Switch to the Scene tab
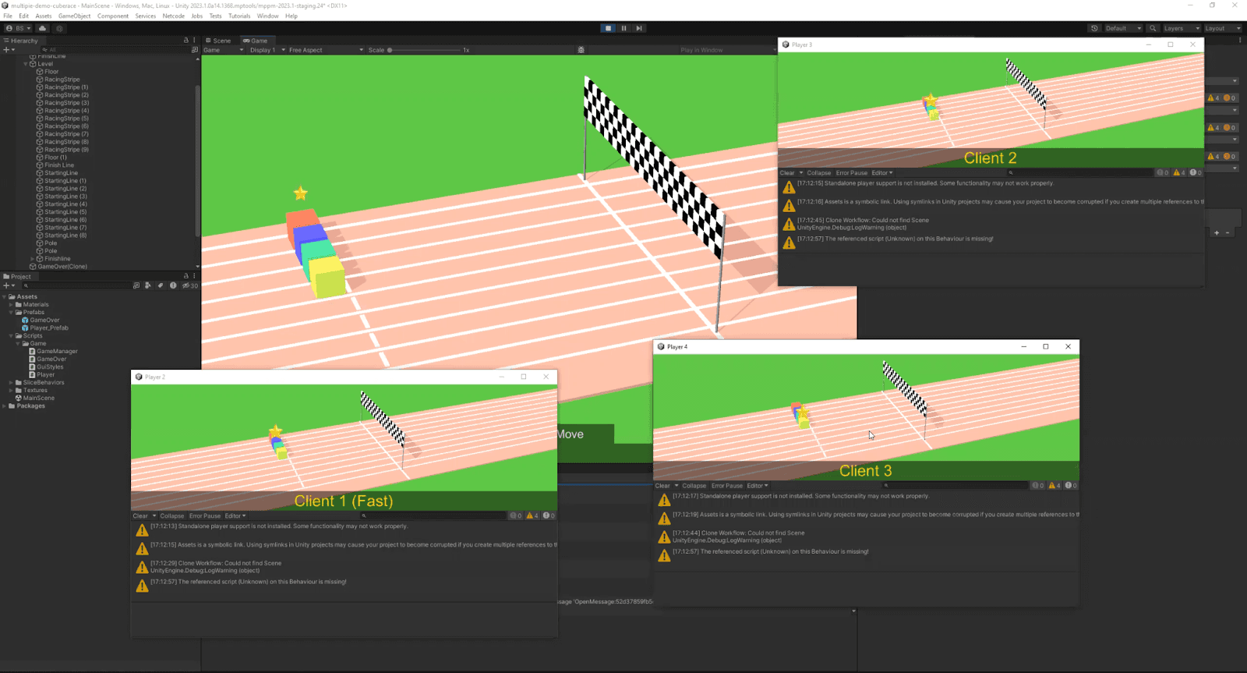Viewport: 1247px width, 673px height. coord(218,41)
